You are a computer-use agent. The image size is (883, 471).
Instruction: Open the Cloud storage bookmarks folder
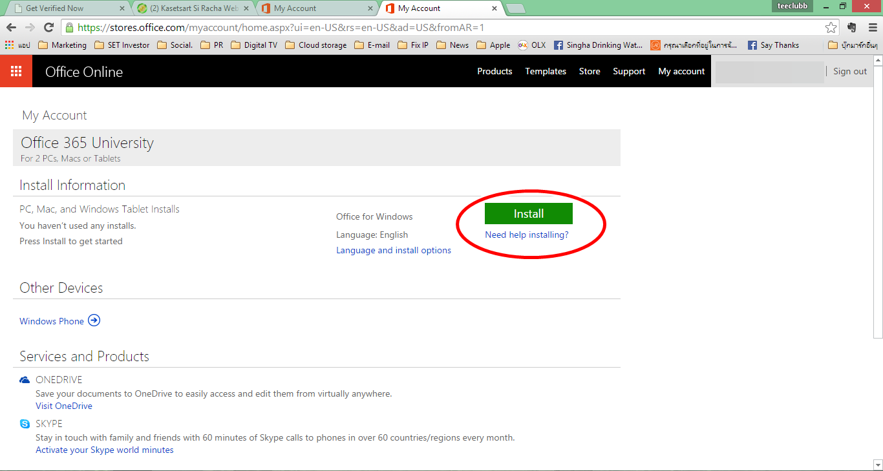click(315, 45)
